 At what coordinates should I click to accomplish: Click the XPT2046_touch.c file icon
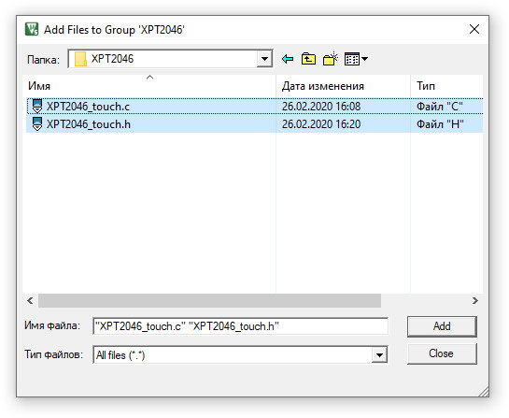pos(37,106)
